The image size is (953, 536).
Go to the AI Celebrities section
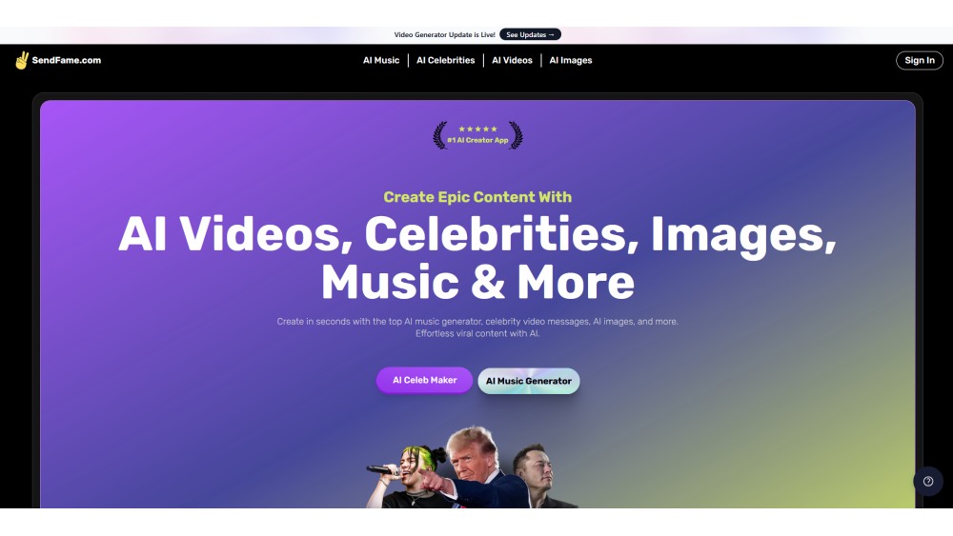[x=445, y=60]
